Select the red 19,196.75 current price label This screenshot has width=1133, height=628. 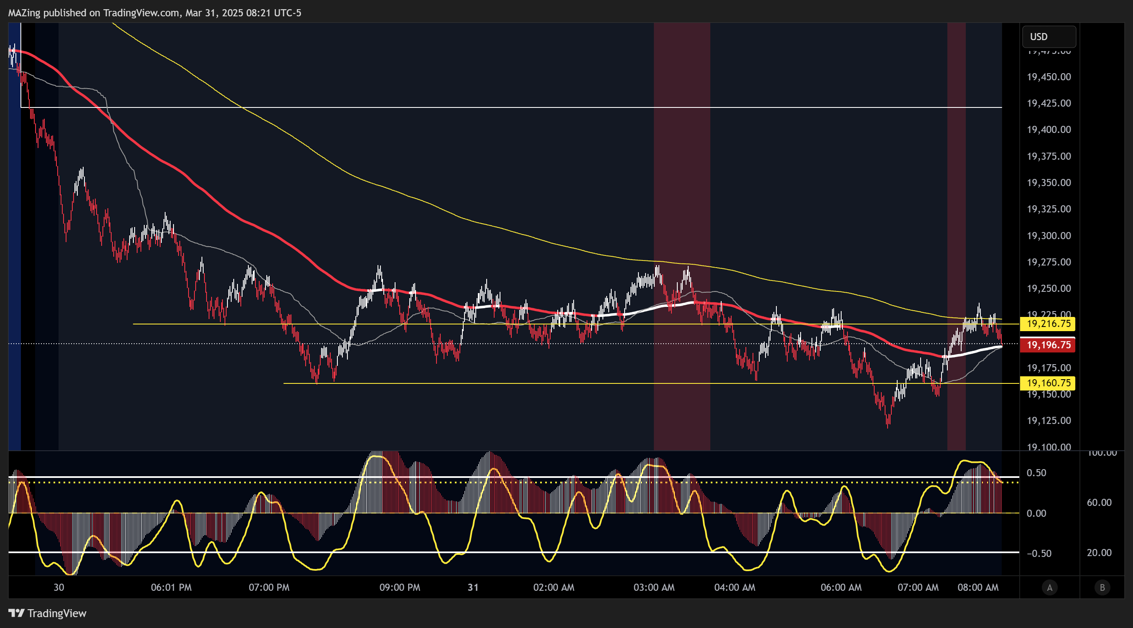click(x=1047, y=345)
